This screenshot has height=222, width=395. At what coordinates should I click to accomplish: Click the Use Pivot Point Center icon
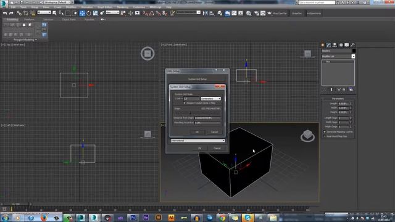[x=123, y=13]
